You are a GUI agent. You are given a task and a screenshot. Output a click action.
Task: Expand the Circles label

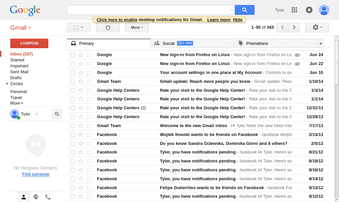(x=7, y=84)
